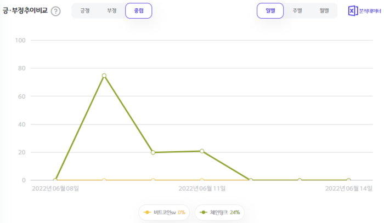
Task: Select the 중립 sentiment tab
Action: (138, 11)
